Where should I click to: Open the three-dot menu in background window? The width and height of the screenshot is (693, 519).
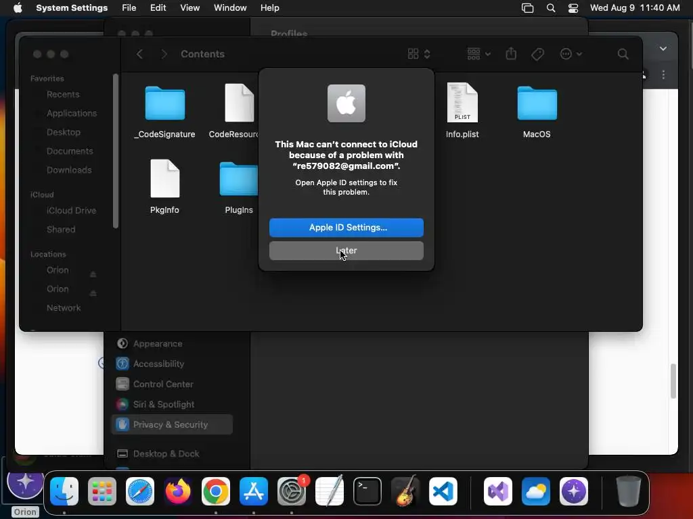tap(663, 74)
